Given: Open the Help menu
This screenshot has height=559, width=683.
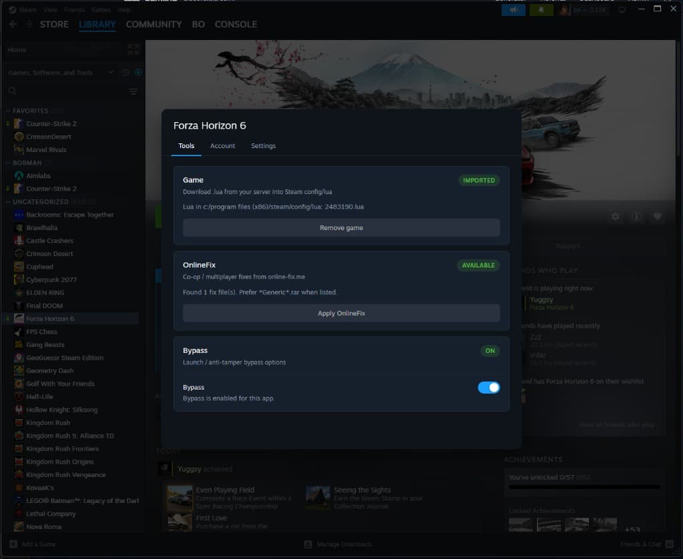Looking at the screenshot, I should pos(123,9).
